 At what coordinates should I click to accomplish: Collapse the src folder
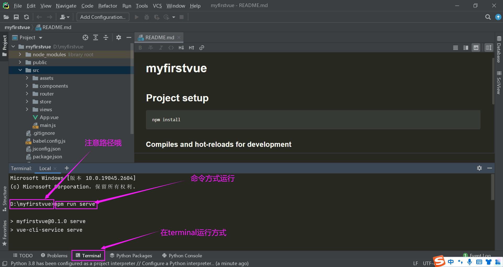(x=20, y=70)
